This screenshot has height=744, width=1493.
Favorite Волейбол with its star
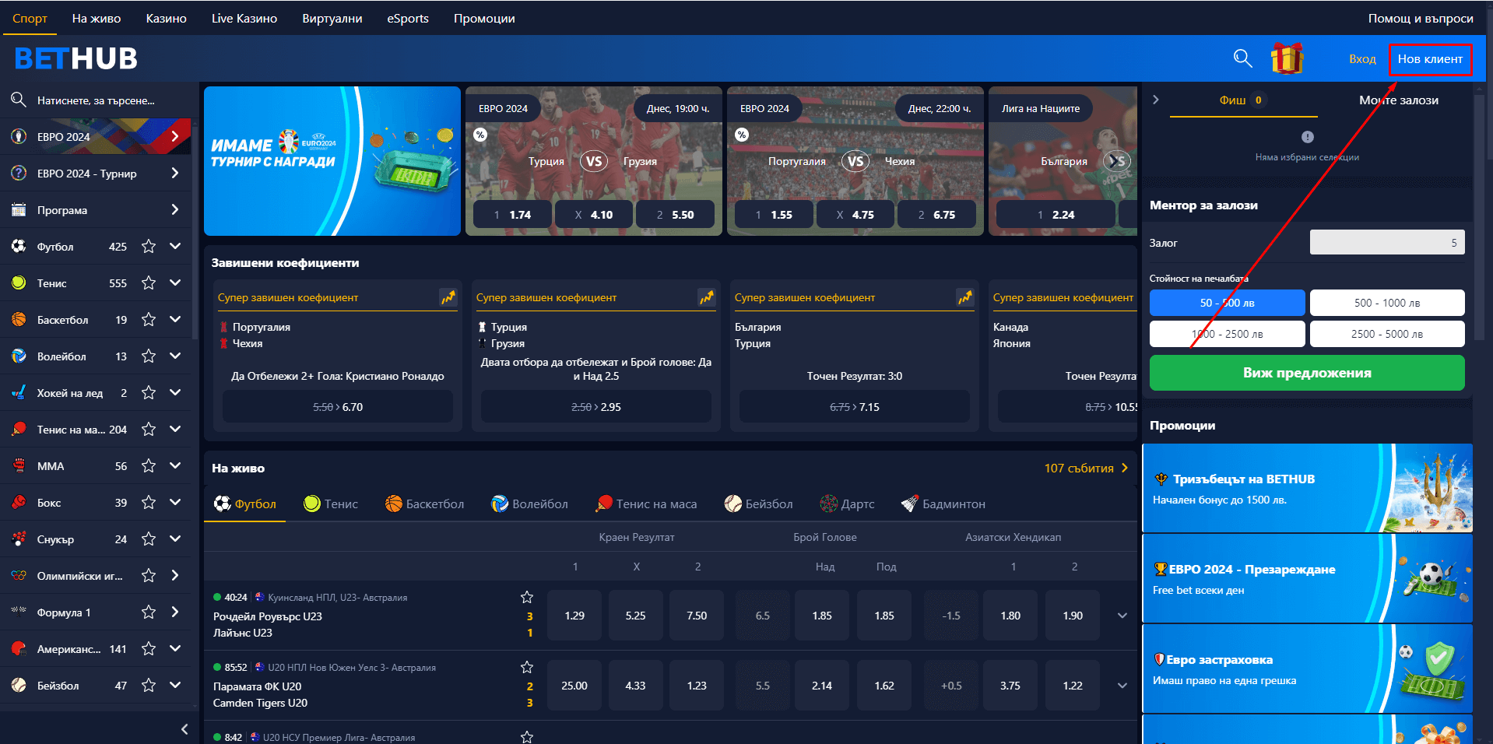[x=149, y=356]
